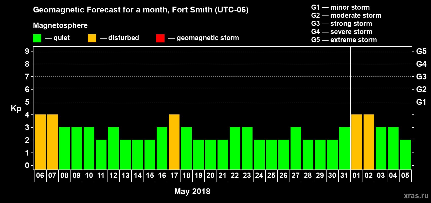The height and width of the screenshot is (203, 431).
Task: Click the 'G4' label on right axis
Action: coord(421,64)
